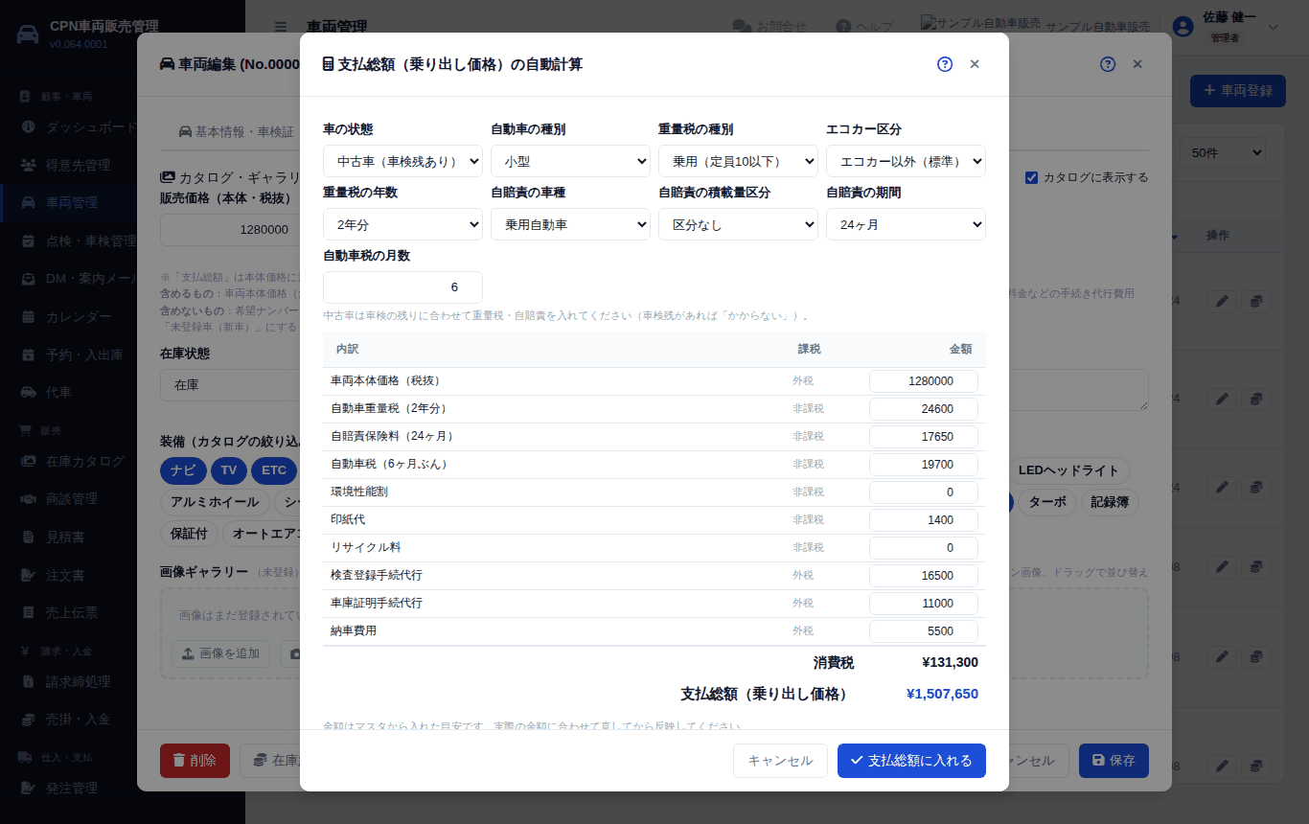Click the 車両管理 car icon in sidebar
The height and width of the screenshot is (824, 1309).
click(x=28, y=202)
